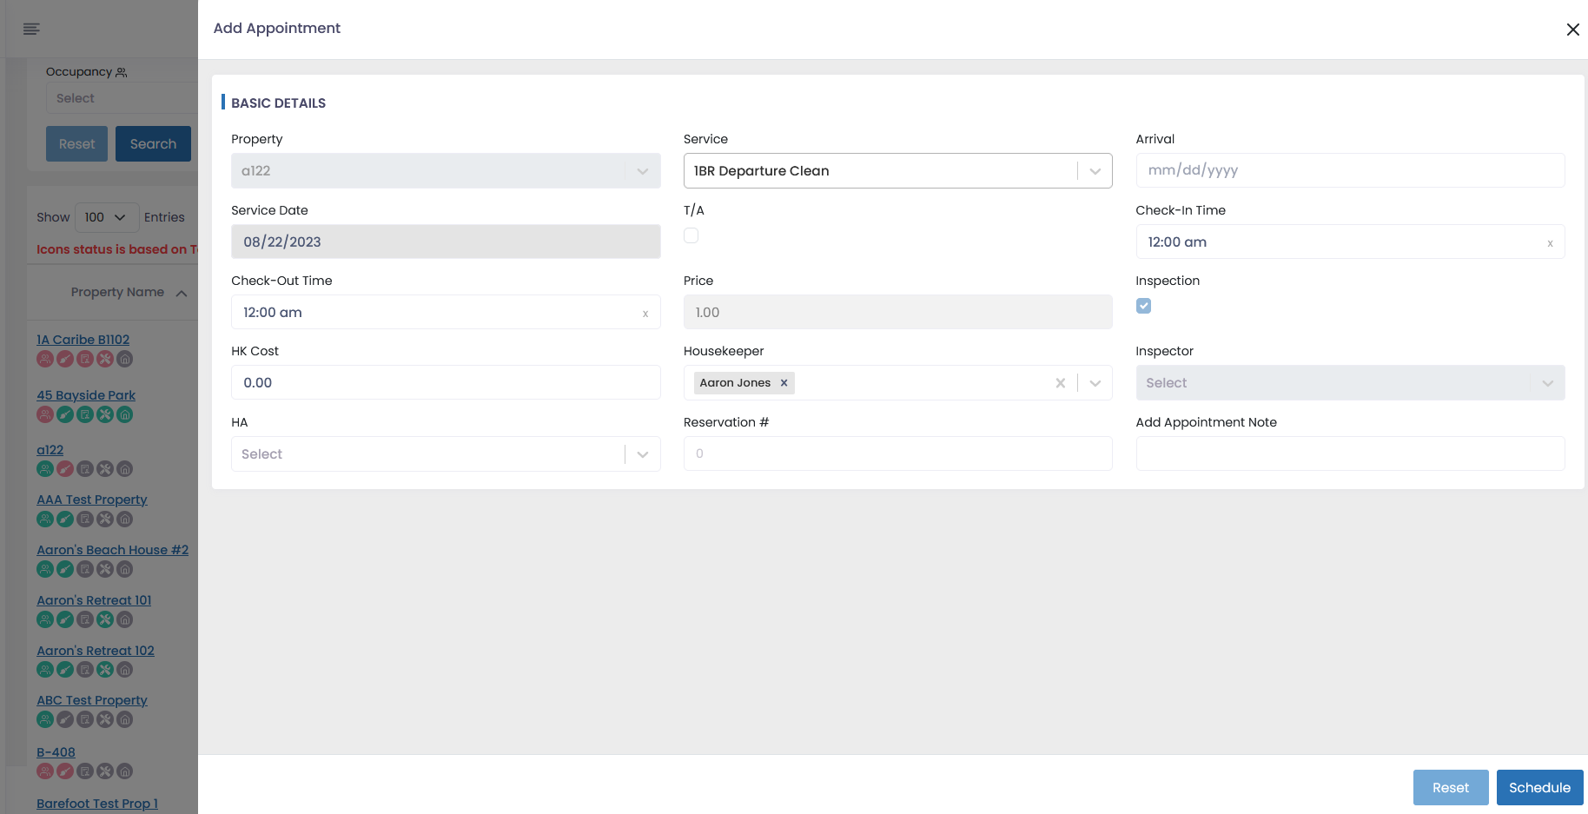This screenshot has height=814, width=1588.
Task: Click the Search button in background filters
Action: click(x=153, y=144)
